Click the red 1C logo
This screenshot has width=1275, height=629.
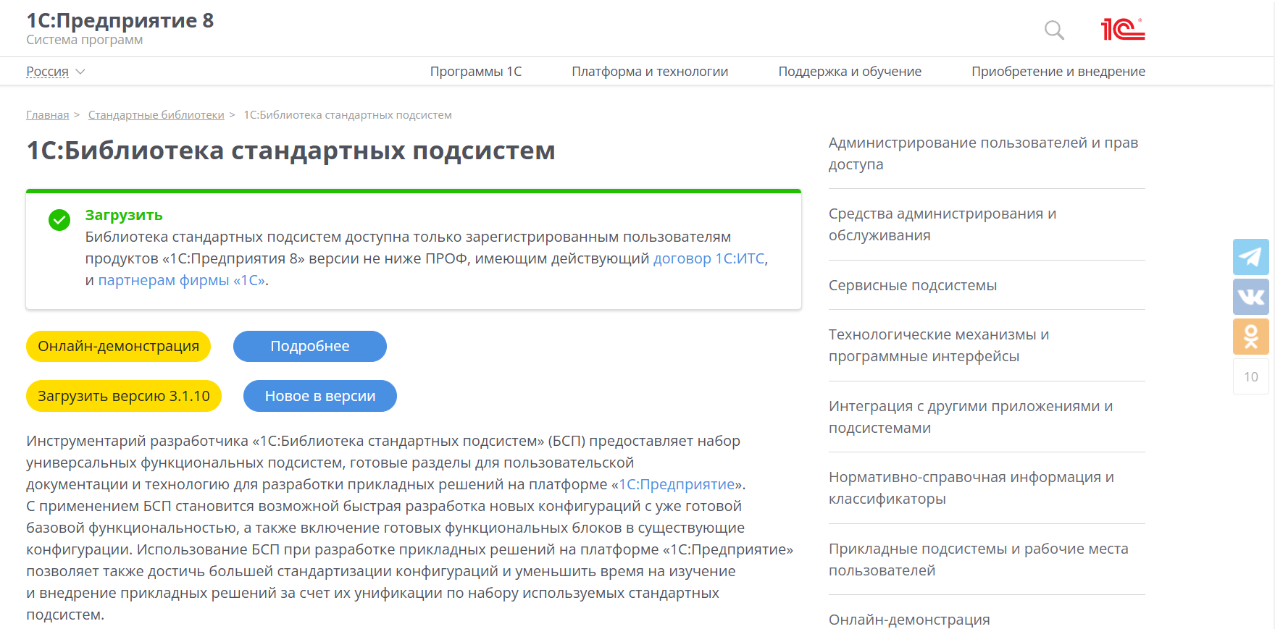pyautogui.click(x=1123, y=29)
